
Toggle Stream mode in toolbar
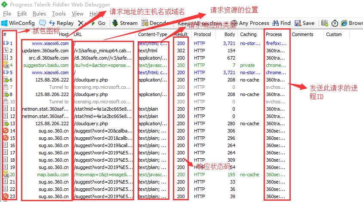point(125,23)
